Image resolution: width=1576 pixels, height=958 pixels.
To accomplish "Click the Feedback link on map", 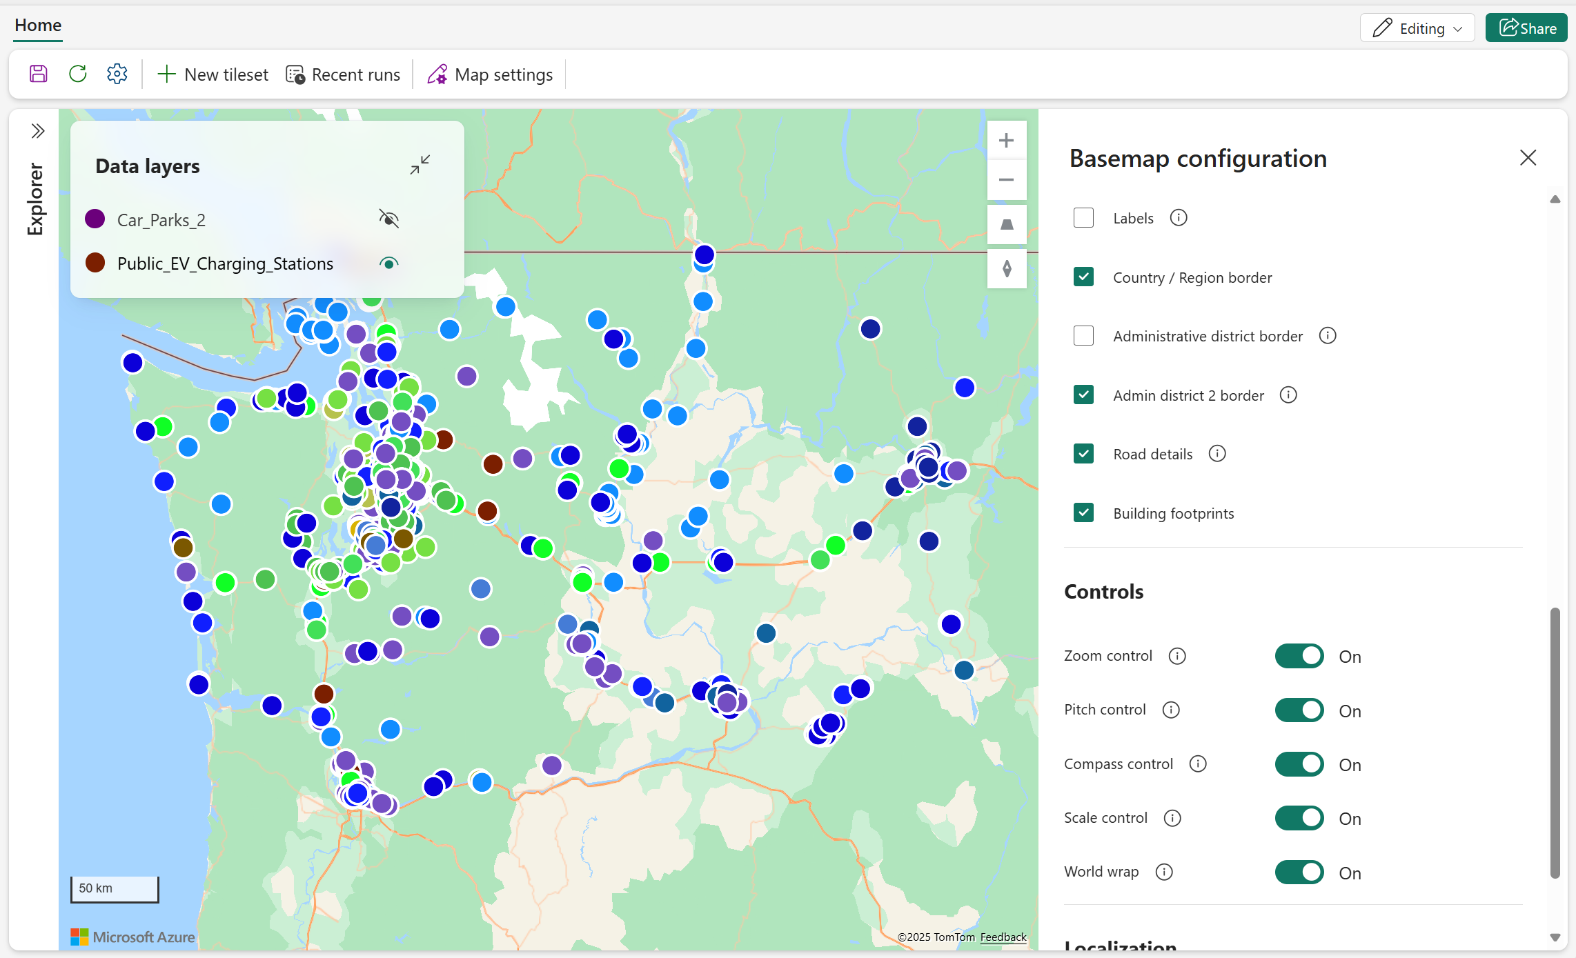I will [x=1003, y=937].
